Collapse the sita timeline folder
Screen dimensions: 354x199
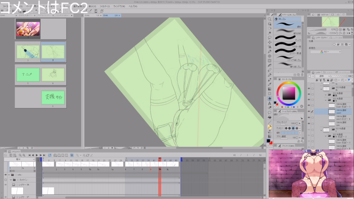coord(9,175)
